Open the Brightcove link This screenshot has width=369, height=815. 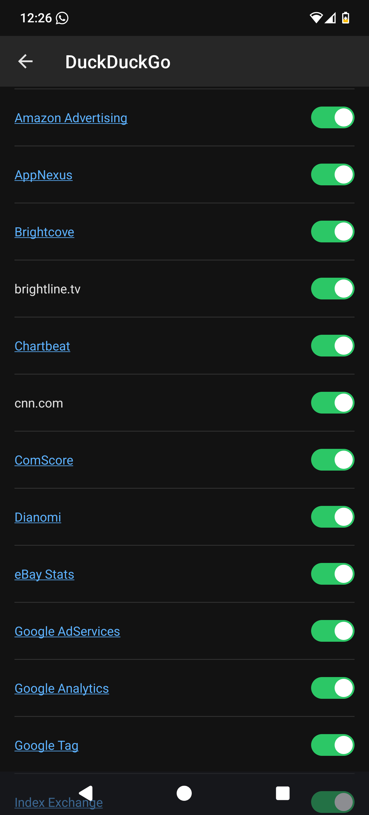pyautogui.click(x=45, y=232)
